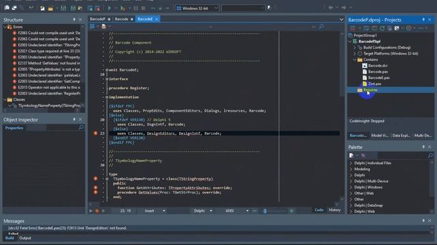The image size is (437, 245).
Task: Open the ANSI encoding dropdown
Action: pos(247,211)
